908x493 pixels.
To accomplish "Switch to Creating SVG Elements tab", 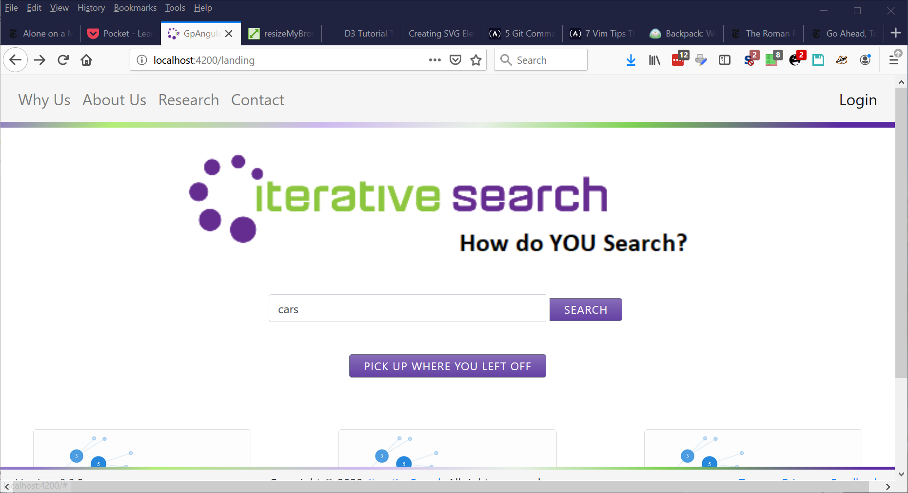I will click(x=442, y=34).
